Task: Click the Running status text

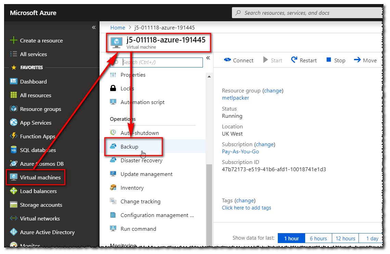Action: coord(232,116)
